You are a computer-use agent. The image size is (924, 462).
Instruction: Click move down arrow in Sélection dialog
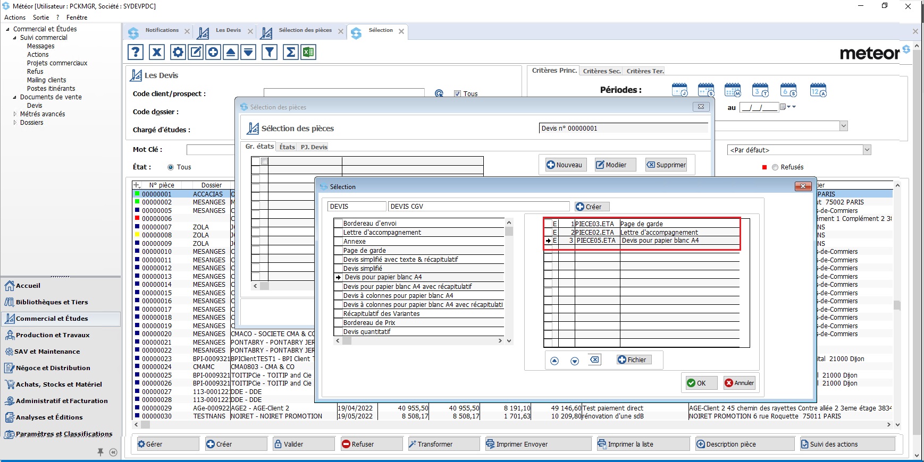tap(575, 361)
